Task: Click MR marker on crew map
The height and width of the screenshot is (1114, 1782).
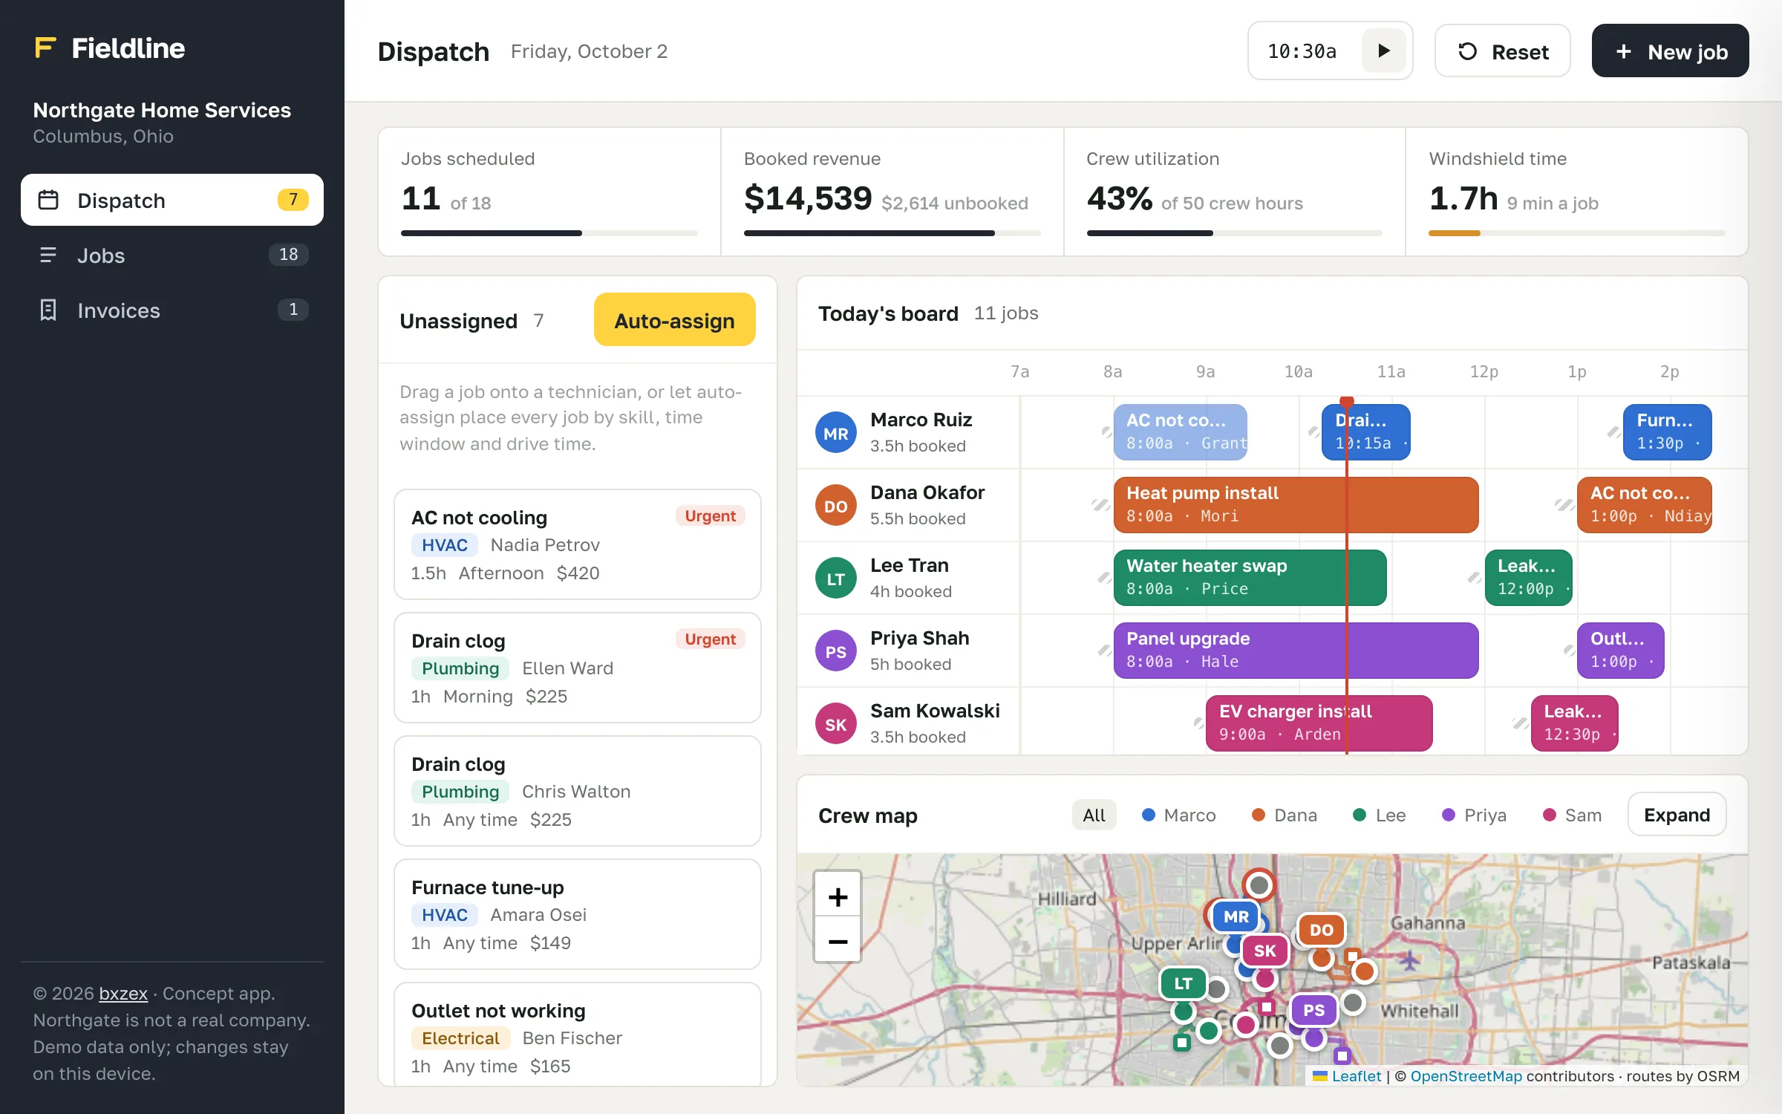Action: (x=1236, y=916)
